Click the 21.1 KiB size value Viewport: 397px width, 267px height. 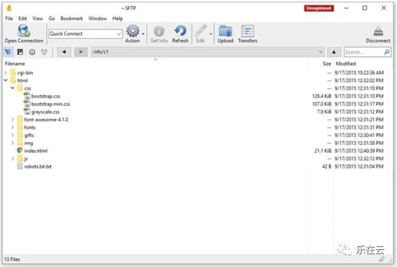(323, 151)
